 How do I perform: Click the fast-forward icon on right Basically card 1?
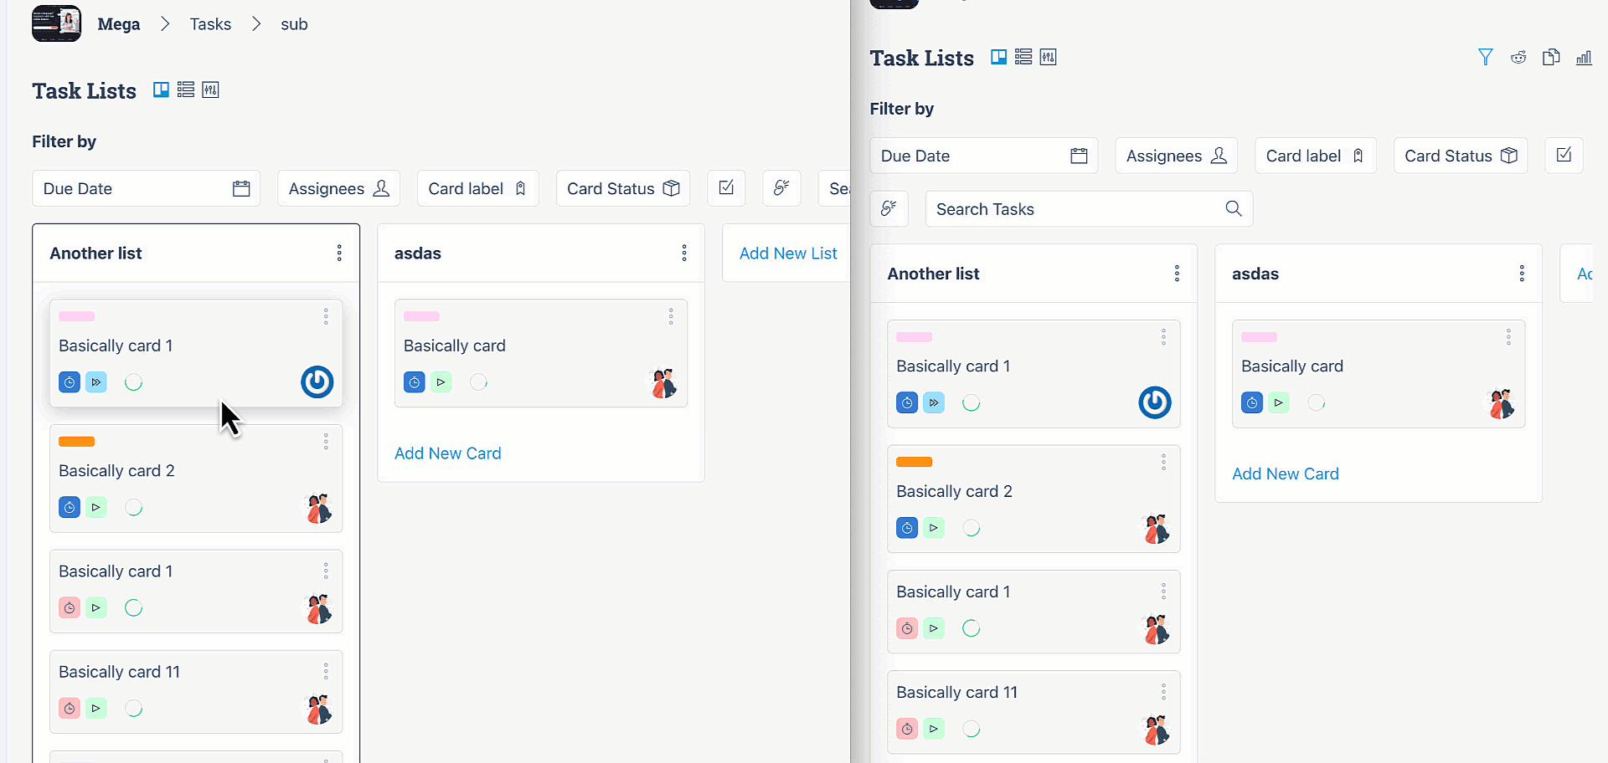pyautogui.click(x=934, y=402)
